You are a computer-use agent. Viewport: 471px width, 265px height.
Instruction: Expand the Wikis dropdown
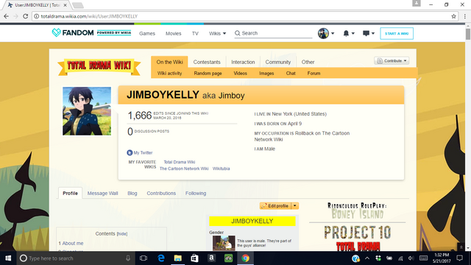(218, 33)
